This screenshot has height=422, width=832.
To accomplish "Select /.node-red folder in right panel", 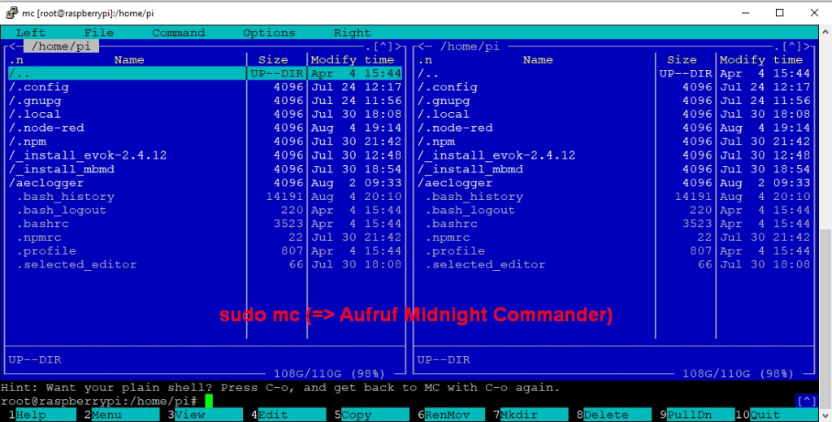I will pyautogui.click(x=614, y=128).
